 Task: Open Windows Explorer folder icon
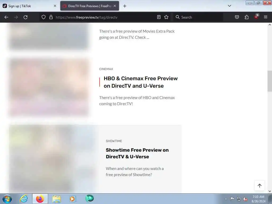(57, 199)
